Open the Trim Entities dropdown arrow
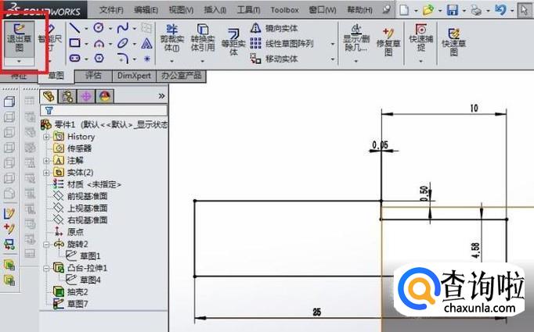The image size is (534, 332). (172, 62)
